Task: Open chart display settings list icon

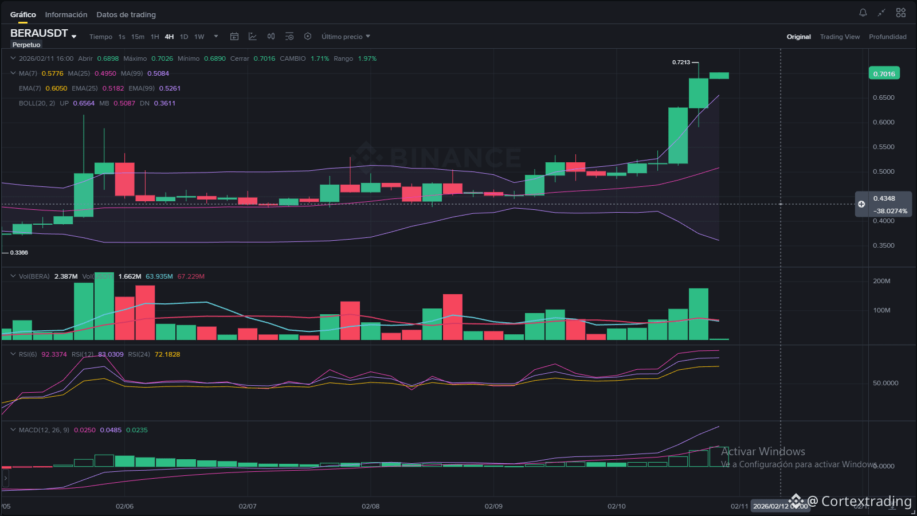Action: pos(289,37)
